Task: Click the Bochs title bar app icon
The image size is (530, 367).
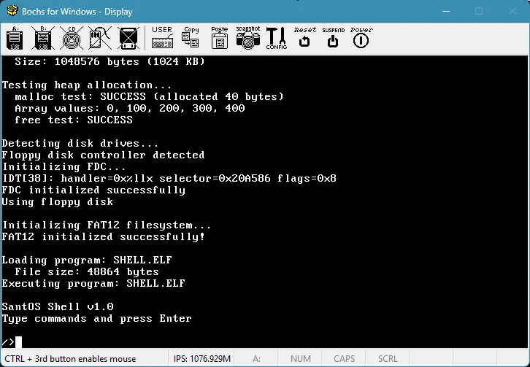Action: pos(12,11)
